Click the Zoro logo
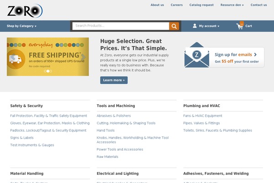The image size is (274, 183). click(25, 11)
